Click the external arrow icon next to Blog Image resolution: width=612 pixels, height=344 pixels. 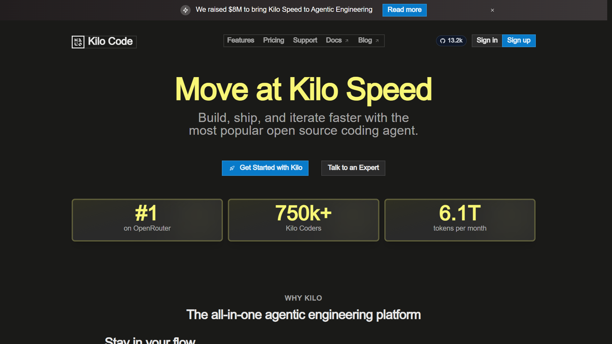pyautogui.click(x=377, y=41)
